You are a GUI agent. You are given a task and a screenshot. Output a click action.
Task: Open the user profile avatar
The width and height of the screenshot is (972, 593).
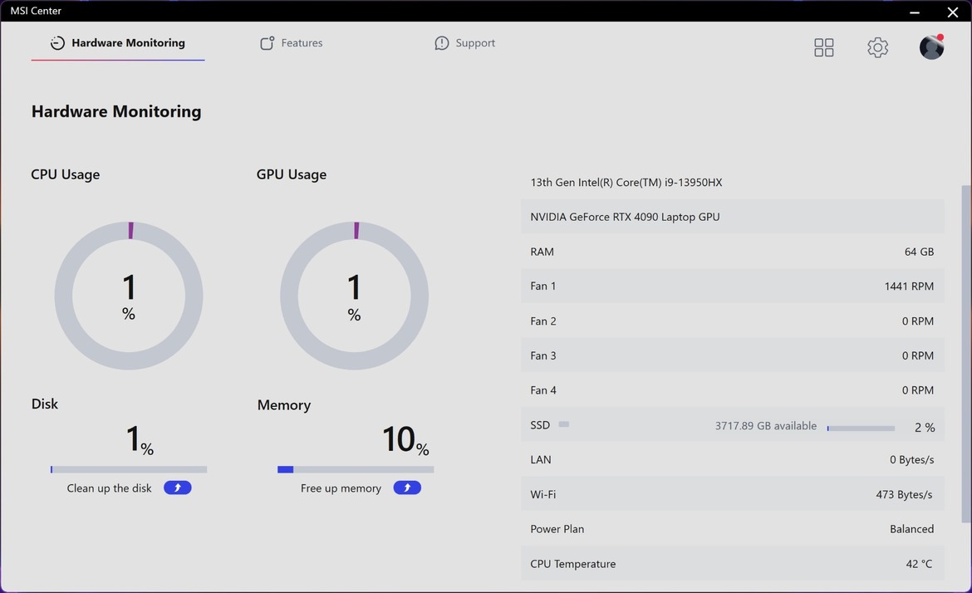coord(931,47)
